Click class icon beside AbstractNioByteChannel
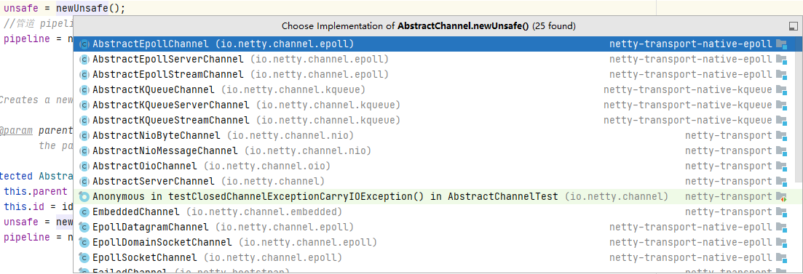 pos(84,135)
